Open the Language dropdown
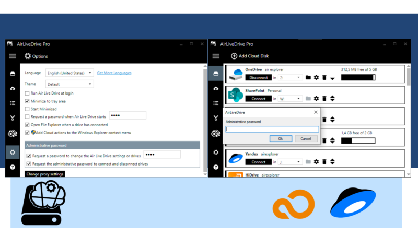This screenshot has width=418, height=235. tap(69, 73)
